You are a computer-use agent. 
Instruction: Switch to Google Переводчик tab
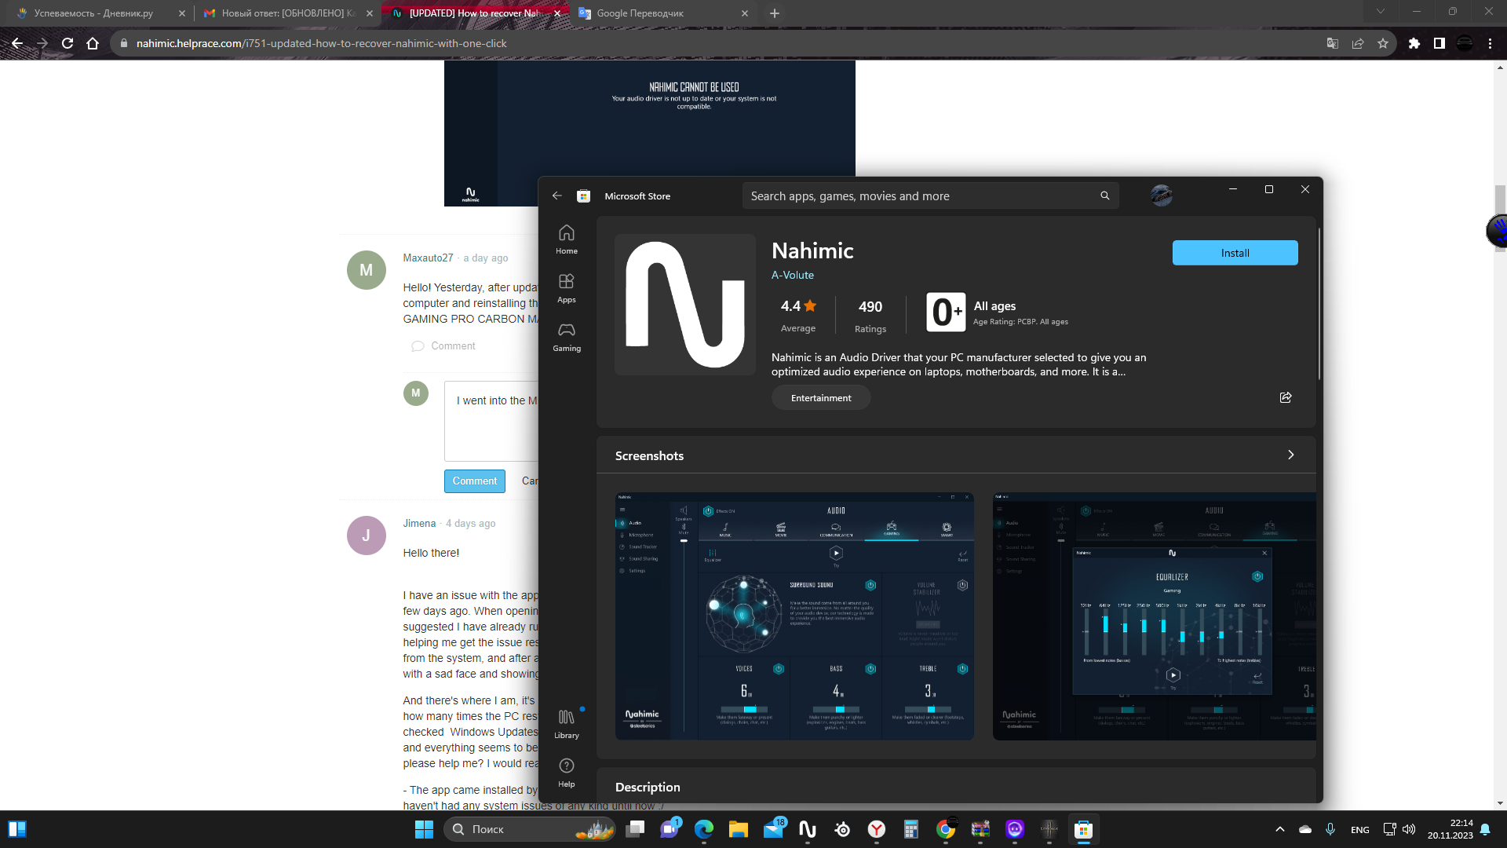640,13
